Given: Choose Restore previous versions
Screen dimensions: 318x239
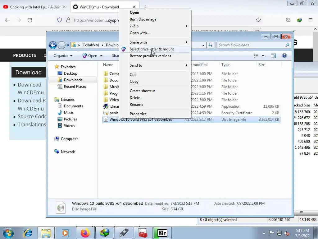Looking at the screenshot, I should [155, 56].
